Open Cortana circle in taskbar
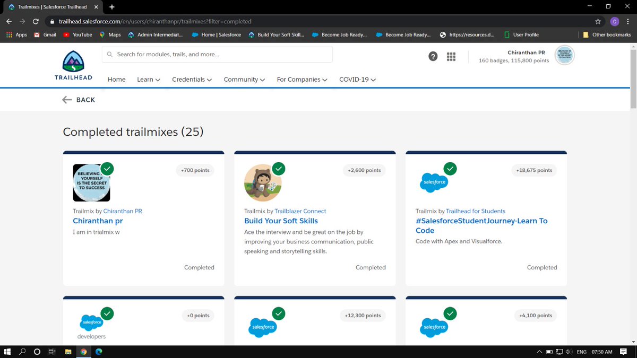The image size is (637, 358). tap(37, 352)
